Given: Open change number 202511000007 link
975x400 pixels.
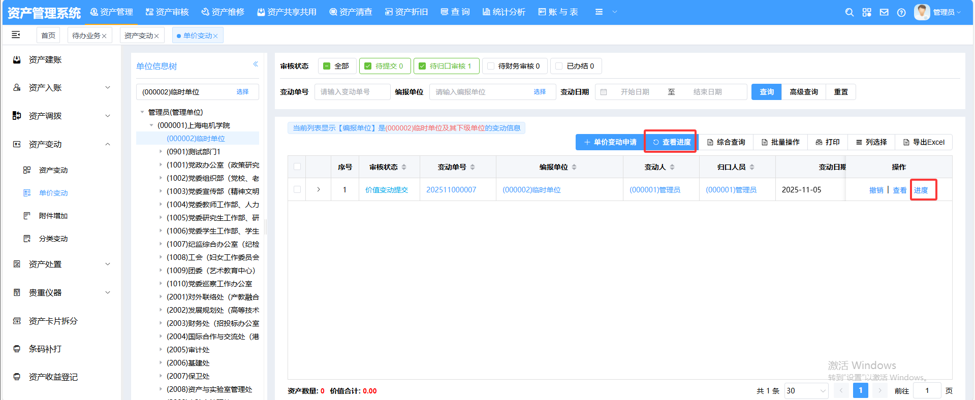Looking at the screenshot, I should 451,190.
